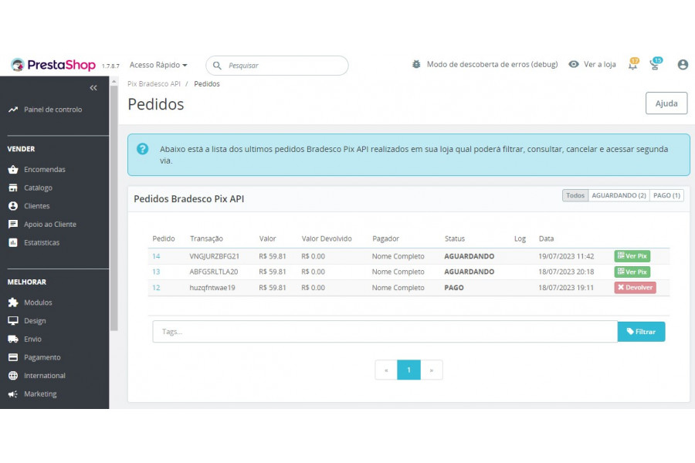Click transaction ABFGSRLTLA20 cell
Image resolution: width=695 pixels, height=463 pixels.
pos(214,272)
